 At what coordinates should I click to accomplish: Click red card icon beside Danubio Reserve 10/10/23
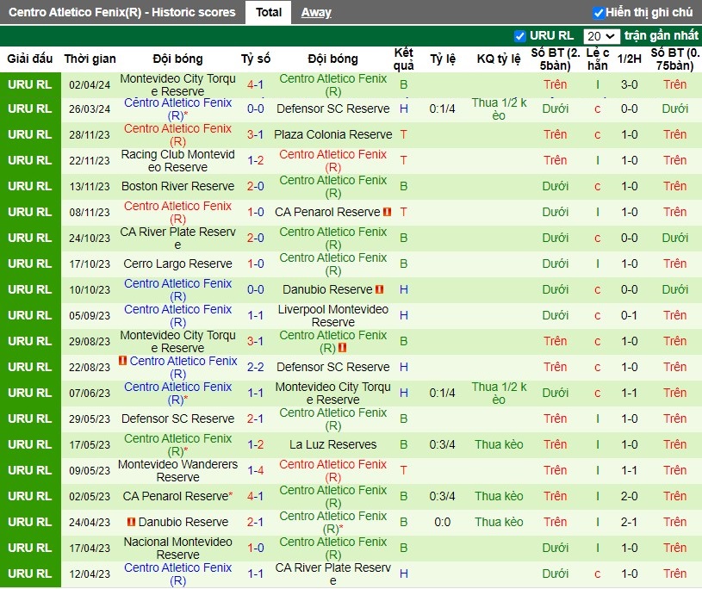(379, 289)
